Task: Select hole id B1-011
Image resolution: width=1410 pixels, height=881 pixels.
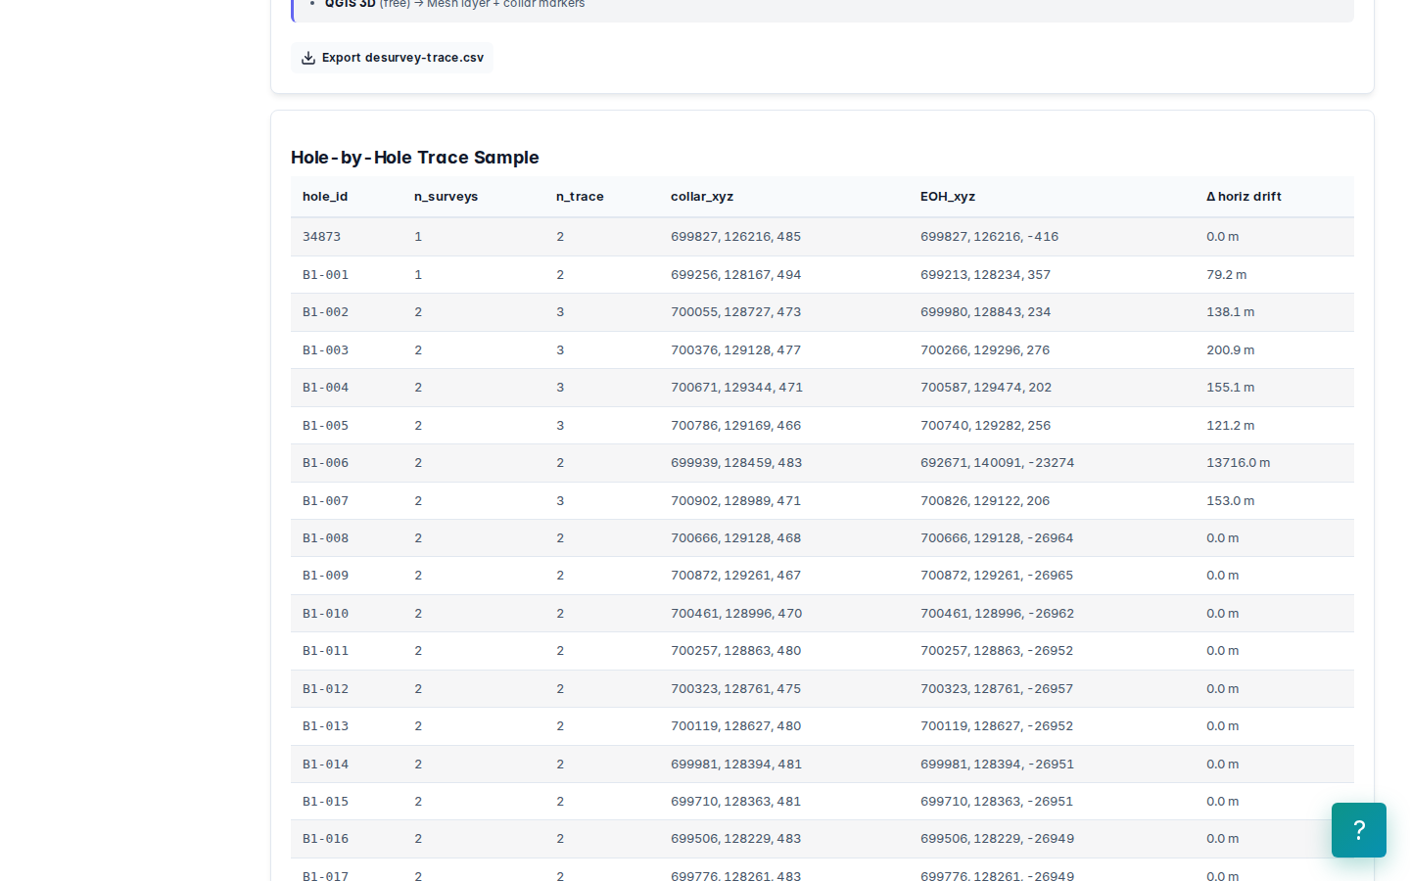Action: [x=325, y=651]
